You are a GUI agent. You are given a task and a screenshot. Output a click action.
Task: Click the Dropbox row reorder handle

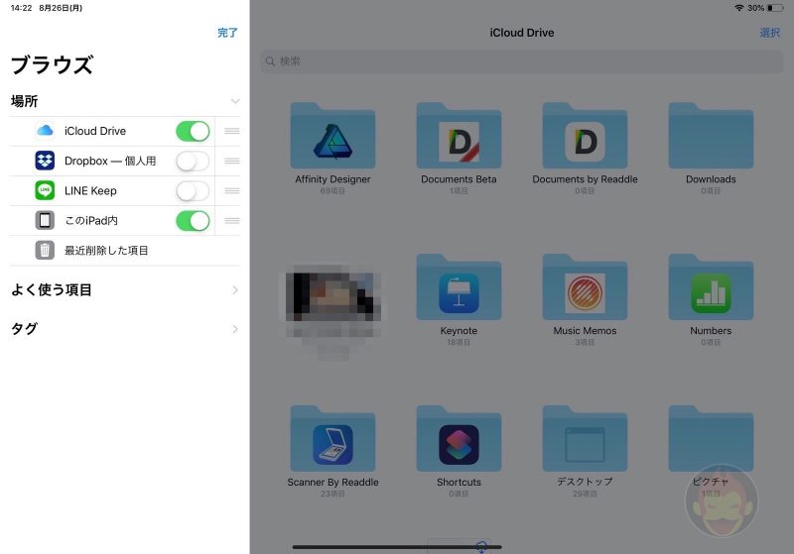point(232,161)
